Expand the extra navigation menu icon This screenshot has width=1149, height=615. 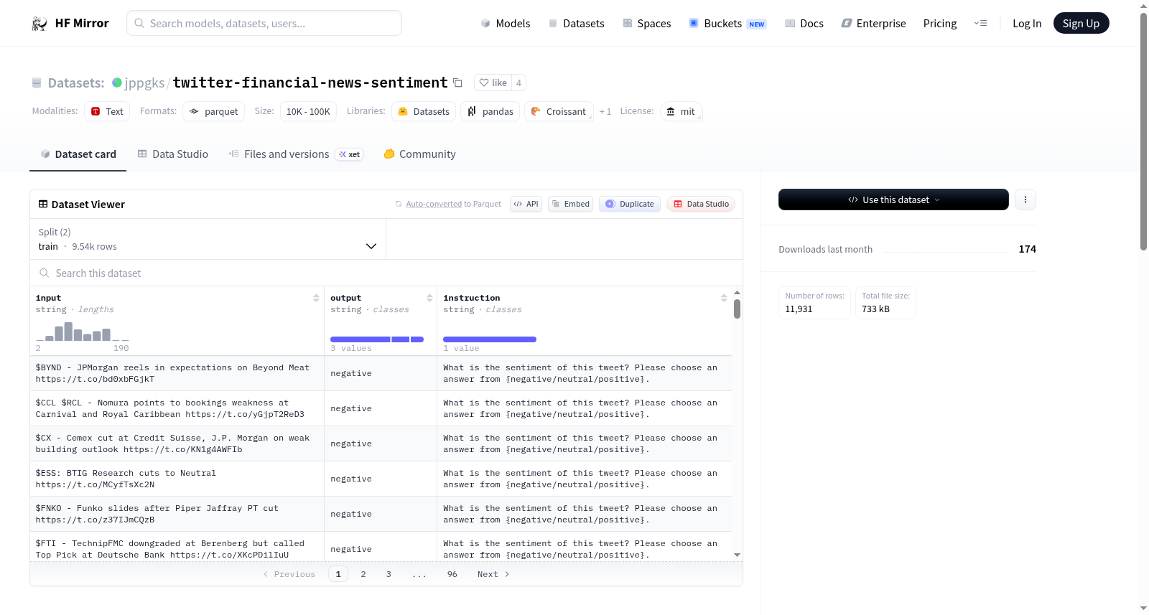[980, 23]
